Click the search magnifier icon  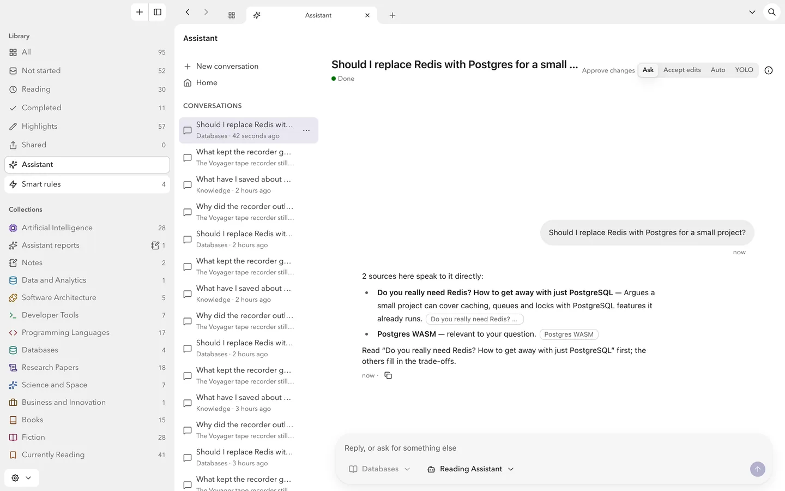[772, 12]
